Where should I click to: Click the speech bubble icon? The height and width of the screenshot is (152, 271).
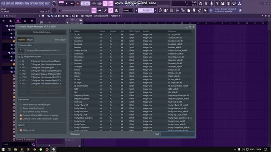[234, 3]
